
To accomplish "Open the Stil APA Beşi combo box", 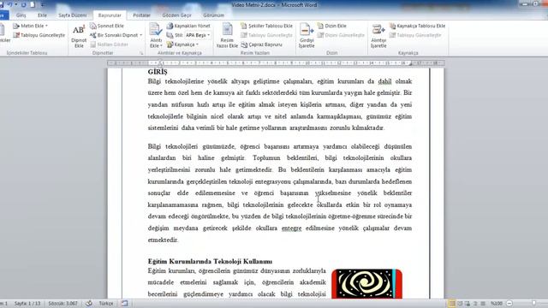I will [x=198, y=35].
